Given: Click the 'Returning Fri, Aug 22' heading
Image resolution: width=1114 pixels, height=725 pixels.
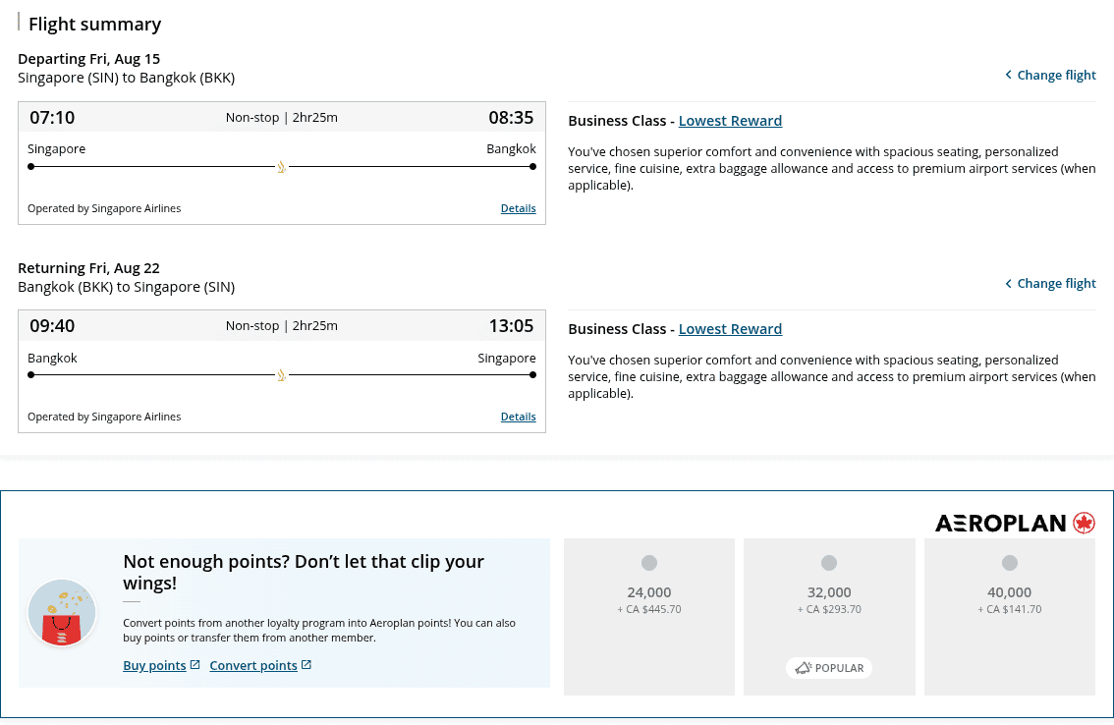Looking at the screenshot, I should (88, 268).
